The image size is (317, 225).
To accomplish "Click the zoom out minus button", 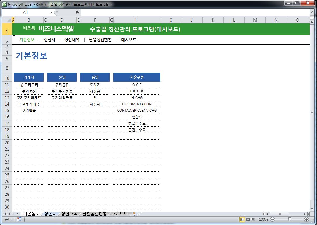I will [273, 219].
